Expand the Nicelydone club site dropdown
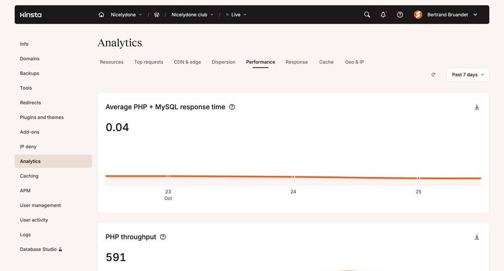Screen dimensions: 504x271 tap(192, 15)
